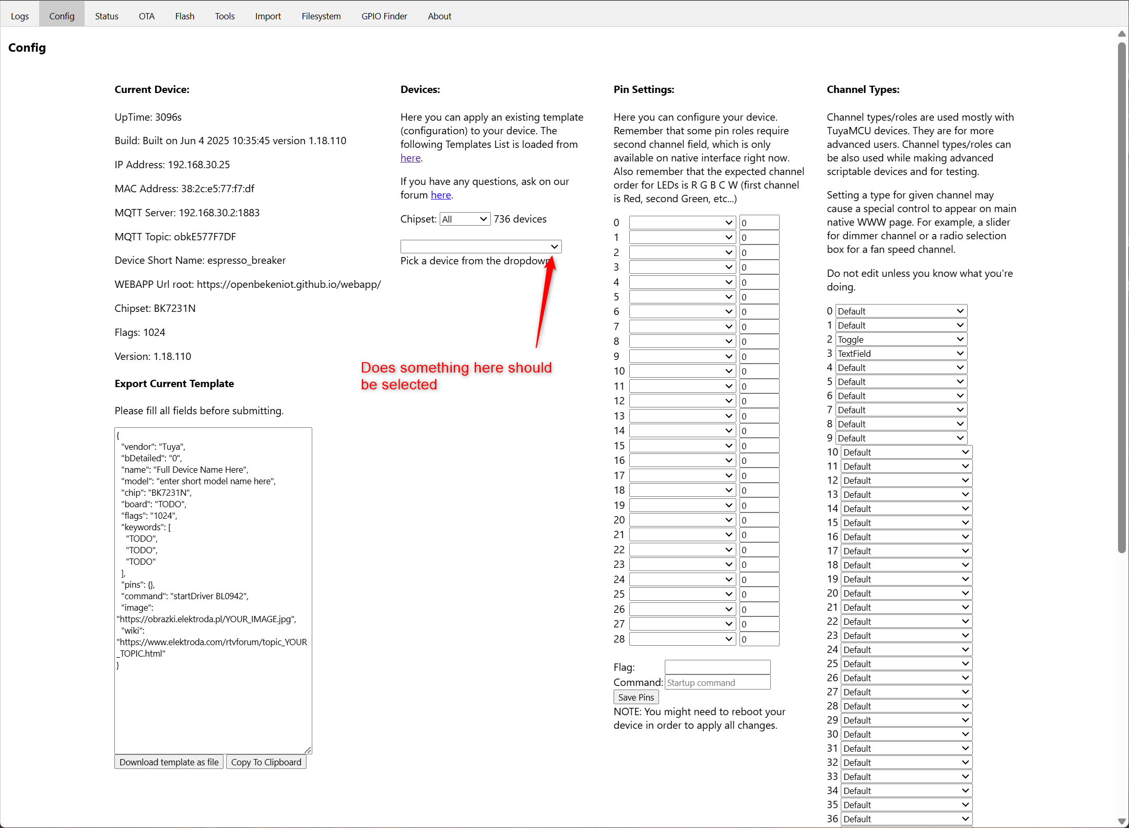Click inside the template JSON textarea
The height and width of the screenshot is (828, 1129).
click(213, 590)
